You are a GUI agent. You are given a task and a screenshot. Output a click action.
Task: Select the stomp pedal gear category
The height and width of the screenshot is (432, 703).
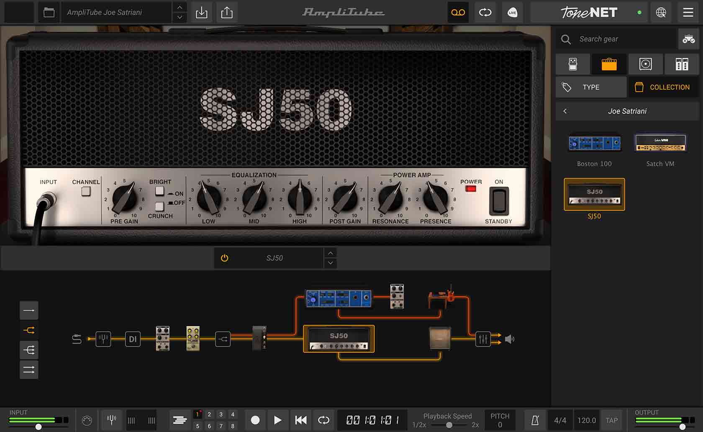click(573, 64)
